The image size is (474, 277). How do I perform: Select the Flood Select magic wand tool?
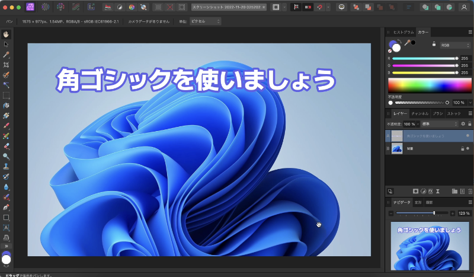click(x=6, y=85)
